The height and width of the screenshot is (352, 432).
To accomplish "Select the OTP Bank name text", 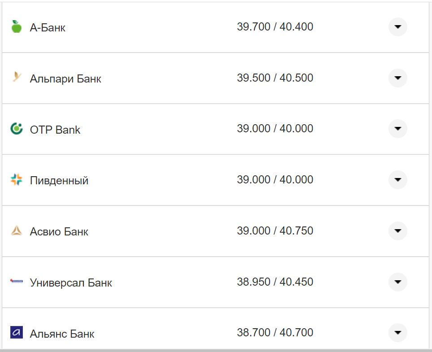I will (x=55, y=130).
